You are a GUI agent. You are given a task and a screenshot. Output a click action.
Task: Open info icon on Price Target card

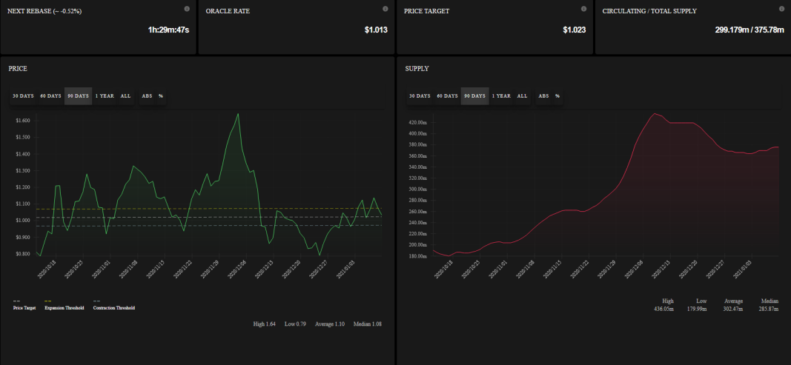coord(584,9)
